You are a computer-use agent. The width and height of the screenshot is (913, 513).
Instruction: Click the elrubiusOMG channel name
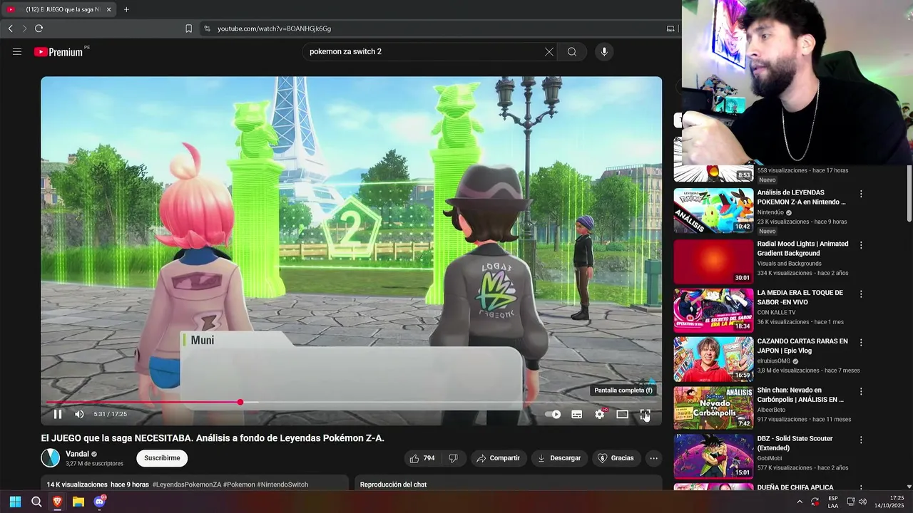point(773,361)
